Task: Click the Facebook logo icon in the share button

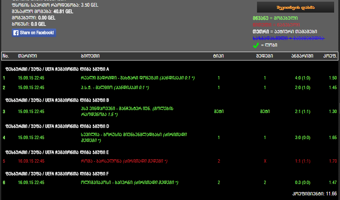Action: tap(16, 33)
